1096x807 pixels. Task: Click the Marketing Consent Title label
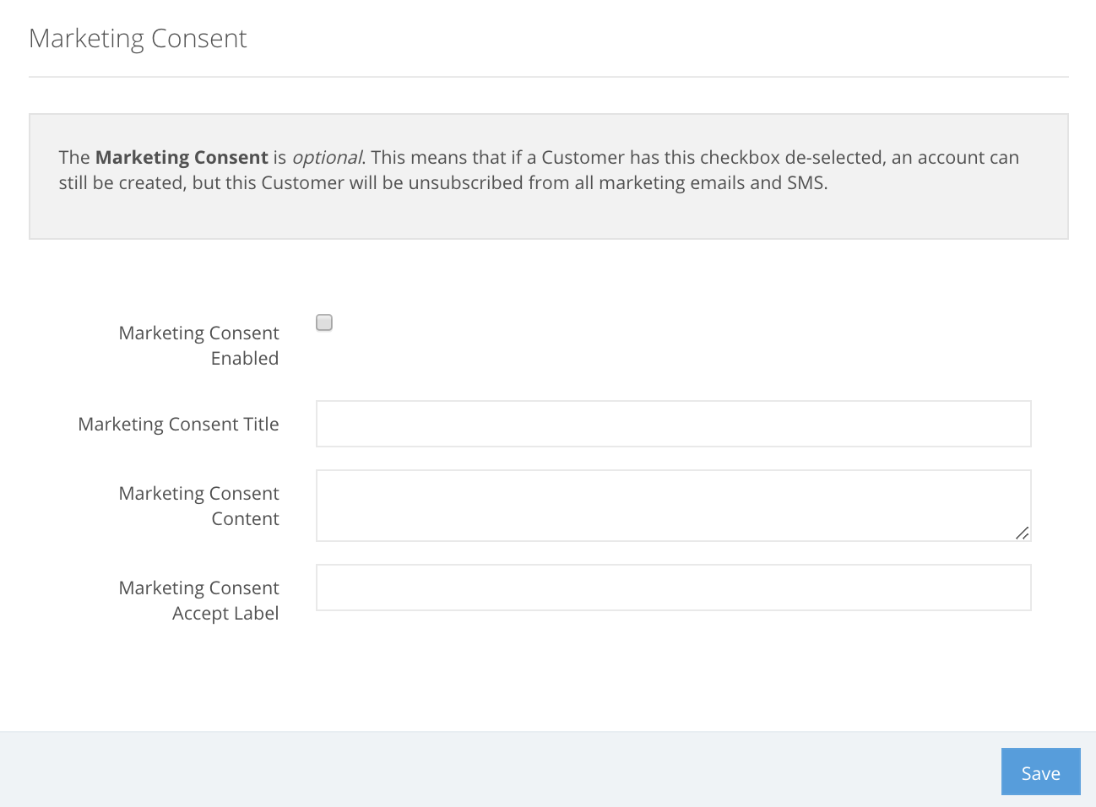click(178, 424)
